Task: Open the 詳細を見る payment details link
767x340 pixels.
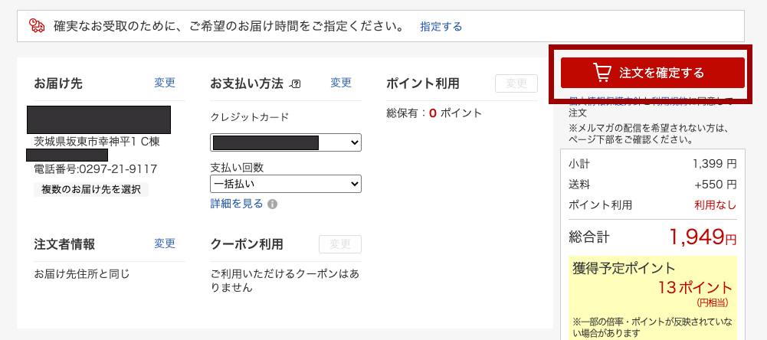Action: (237, 204)
